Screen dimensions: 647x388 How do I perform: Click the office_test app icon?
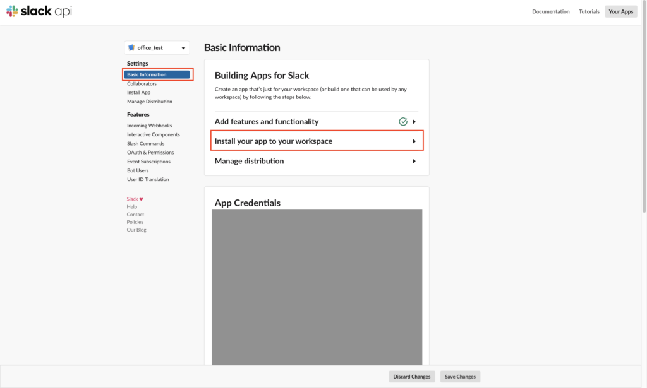click(x=131, y=48)
